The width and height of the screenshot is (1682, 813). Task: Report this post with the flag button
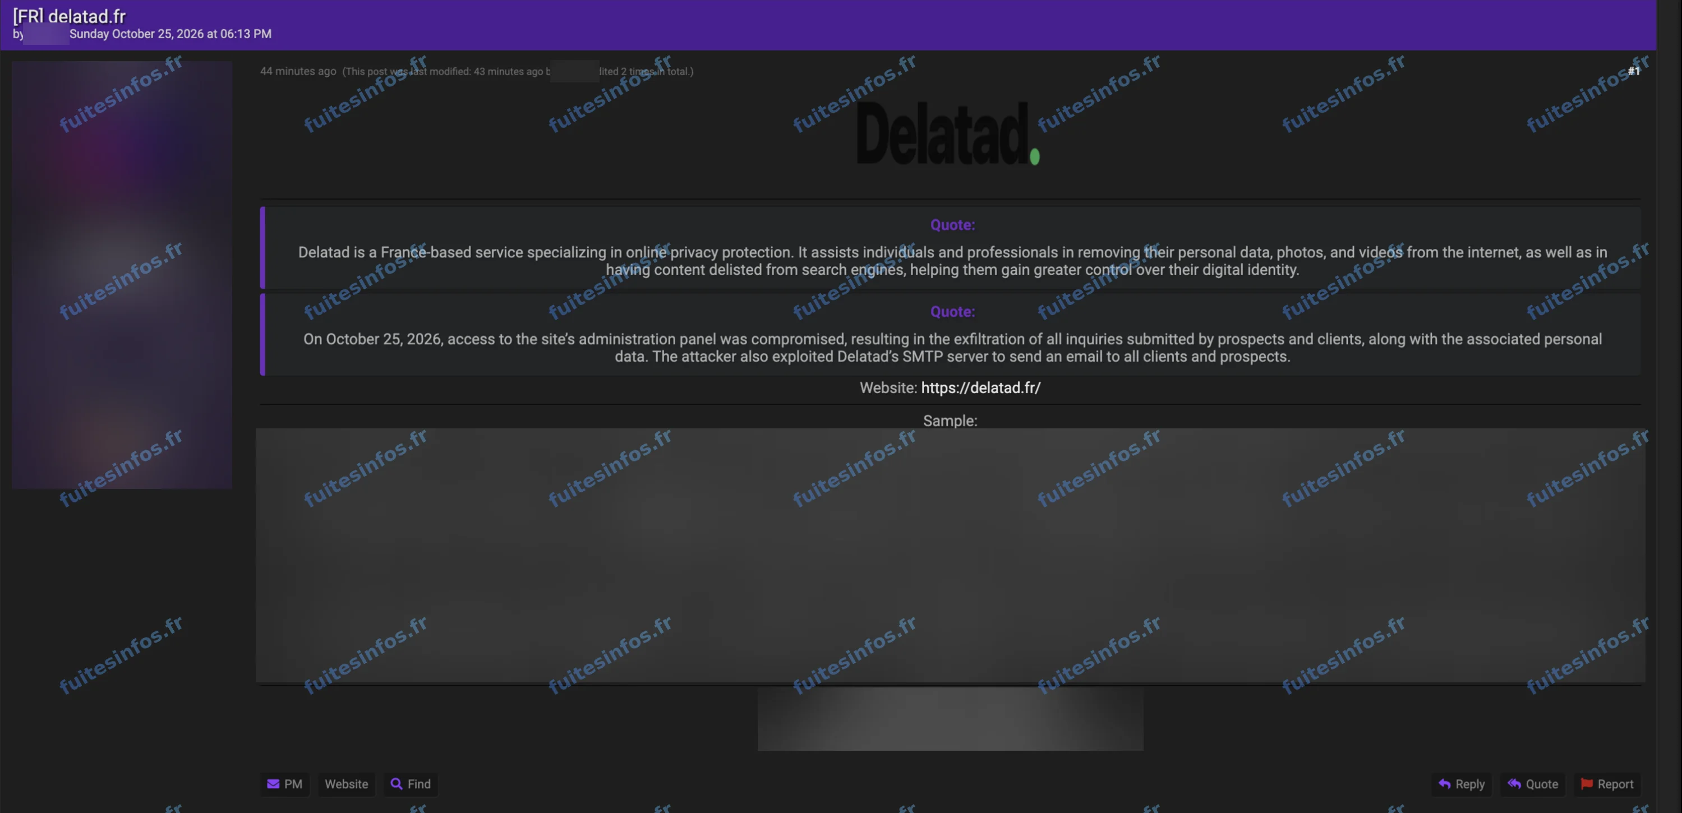1607,784
